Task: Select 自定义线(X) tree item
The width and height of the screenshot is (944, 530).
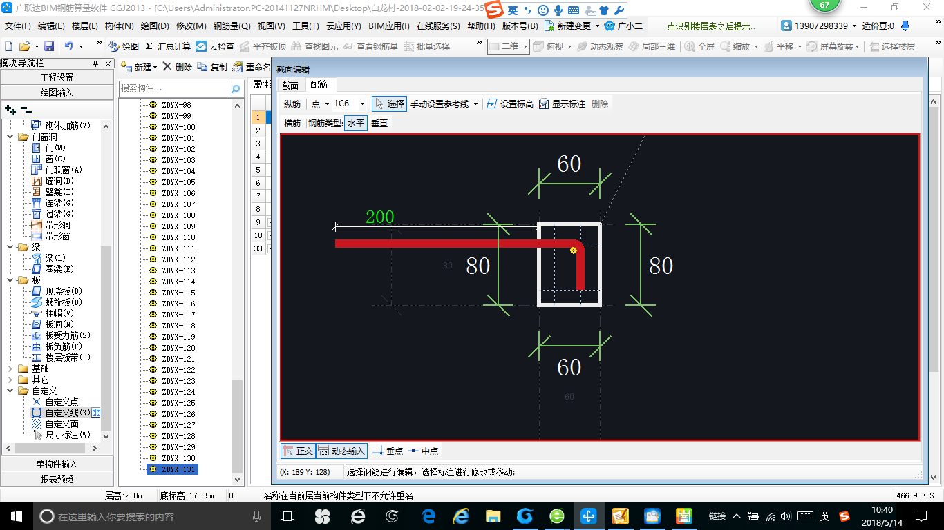Action: click(66, 413)
